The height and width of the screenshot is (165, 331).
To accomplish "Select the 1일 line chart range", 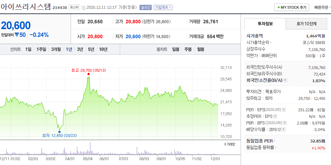I will coord(28,50).
